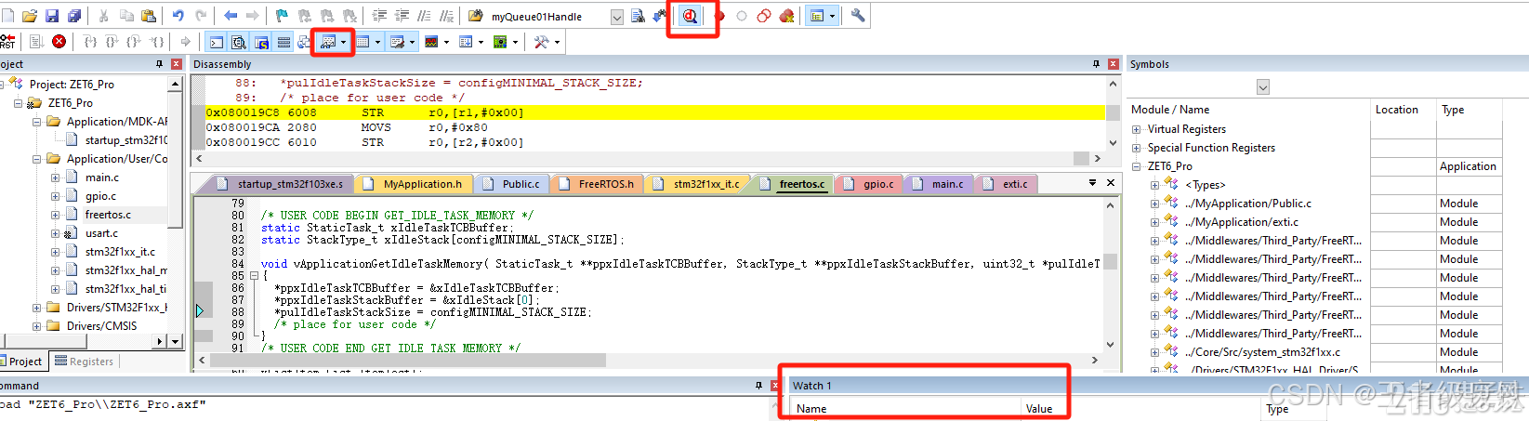
Task: Click the editor horizontal scrollbar thumb
Action: click(407, 360)
